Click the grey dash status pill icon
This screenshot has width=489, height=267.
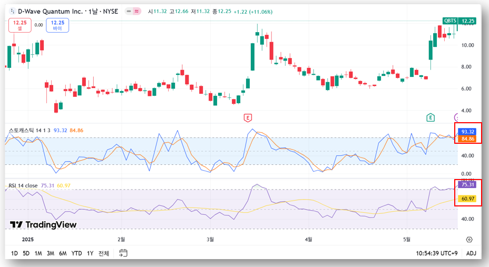coord(129,12)
